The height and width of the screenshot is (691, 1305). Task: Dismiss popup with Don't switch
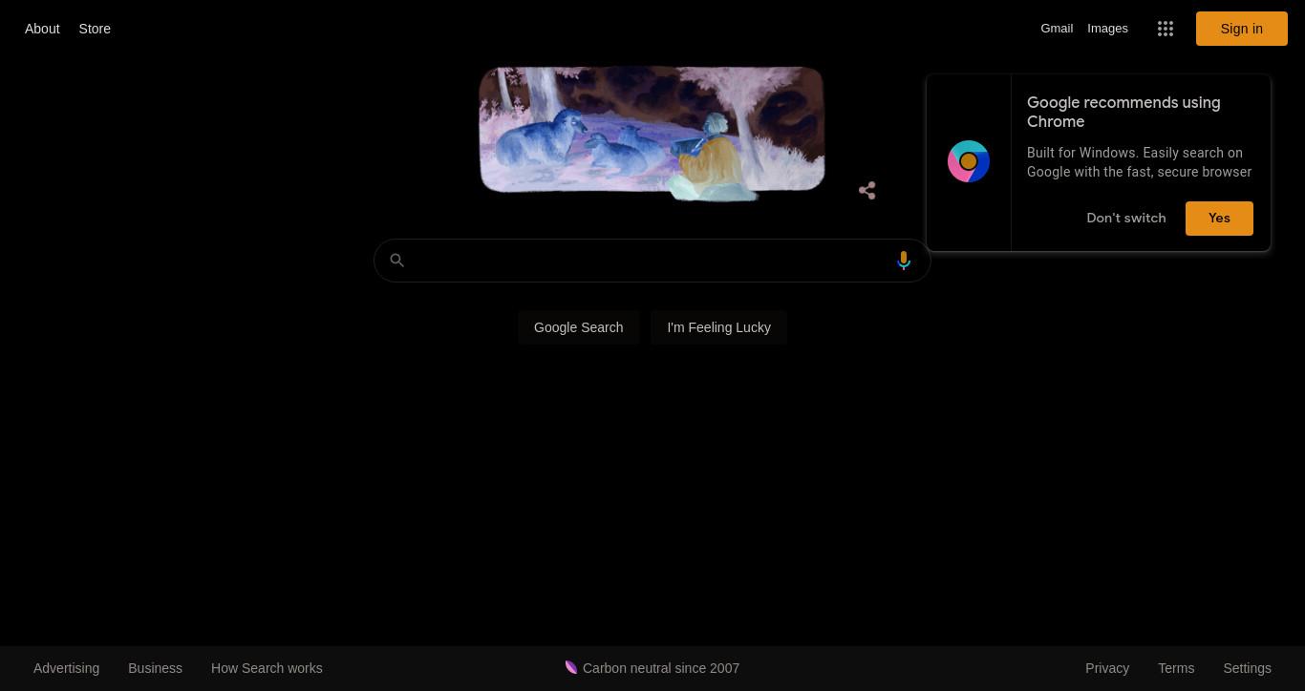[x=1125, y=219]
